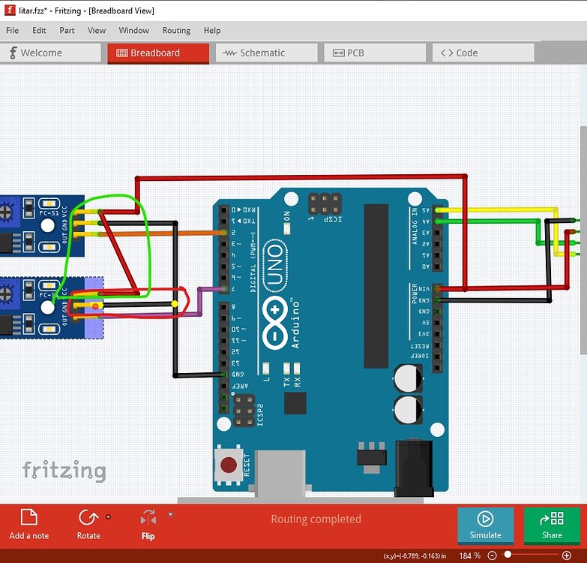This screenshot has width=587, height=563.
Task: Click the zoom slider handle
Action: click(x=508, y=554)
